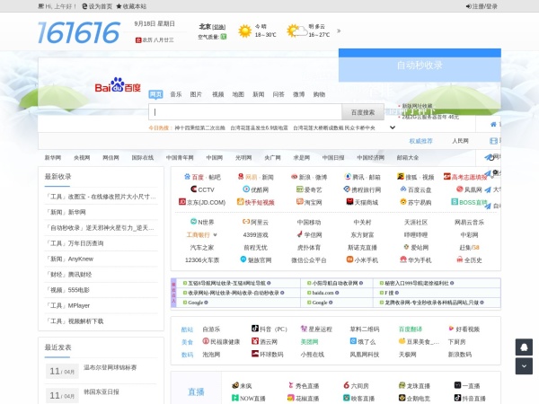
Task: Select the 问答 search tab
Action: point(278,94)
